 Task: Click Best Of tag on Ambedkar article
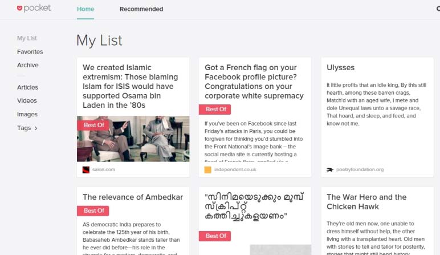click(x=93, y=211)
